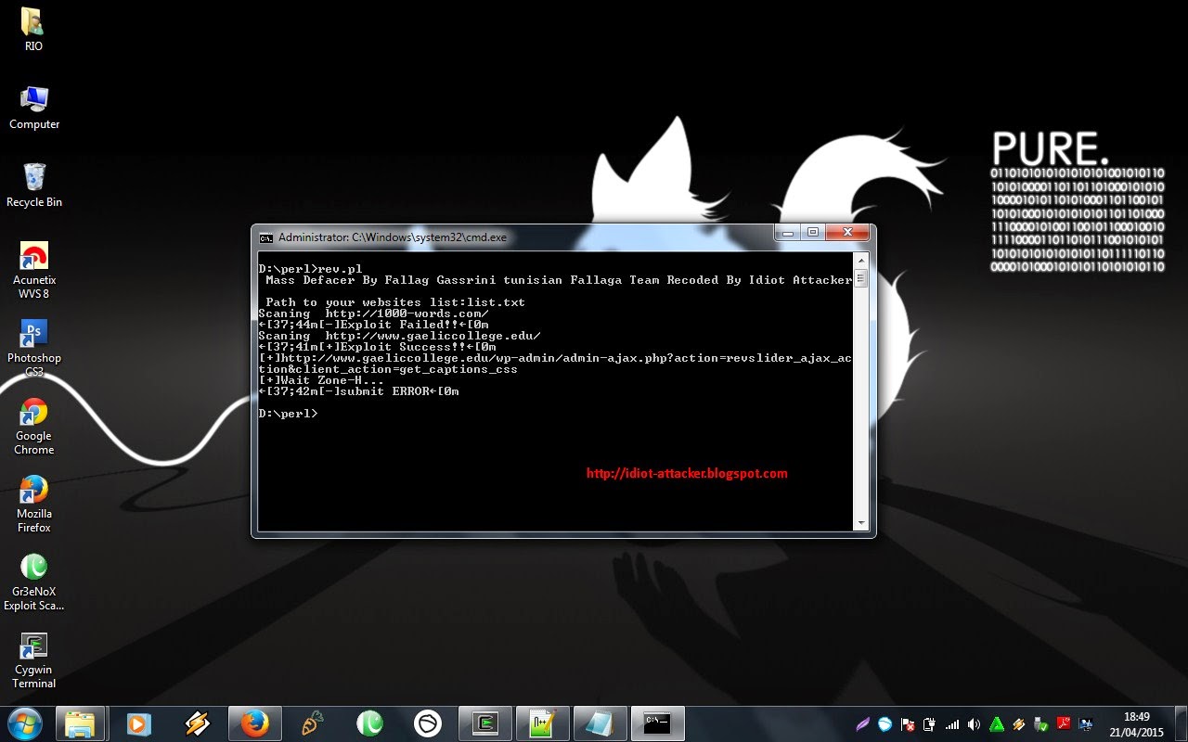Click the white acorn taskbar icon
The image size is (1188, 742).
[x=428, y=723]
